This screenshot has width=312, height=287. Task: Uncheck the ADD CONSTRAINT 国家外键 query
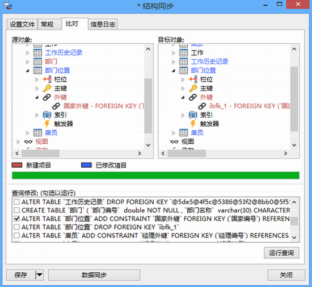[x=16, y=219]
